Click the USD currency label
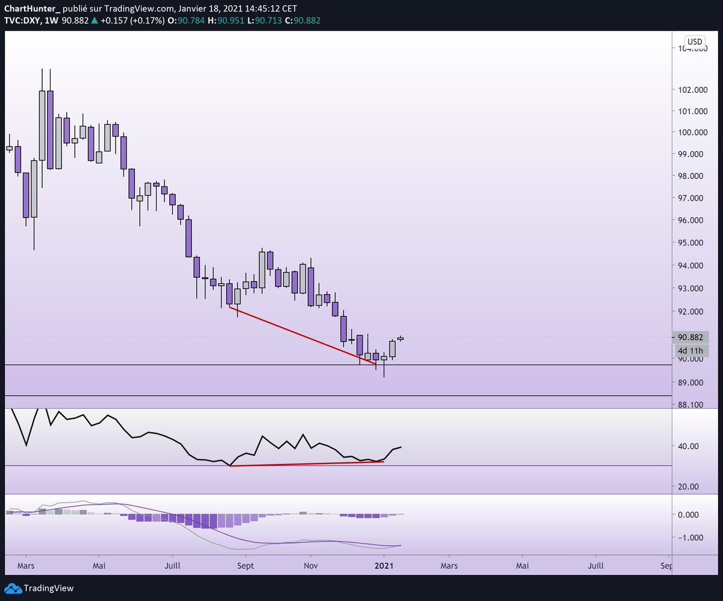Viewport: 723px width, 601px height. pyautogui.click(x=695, y=42)
